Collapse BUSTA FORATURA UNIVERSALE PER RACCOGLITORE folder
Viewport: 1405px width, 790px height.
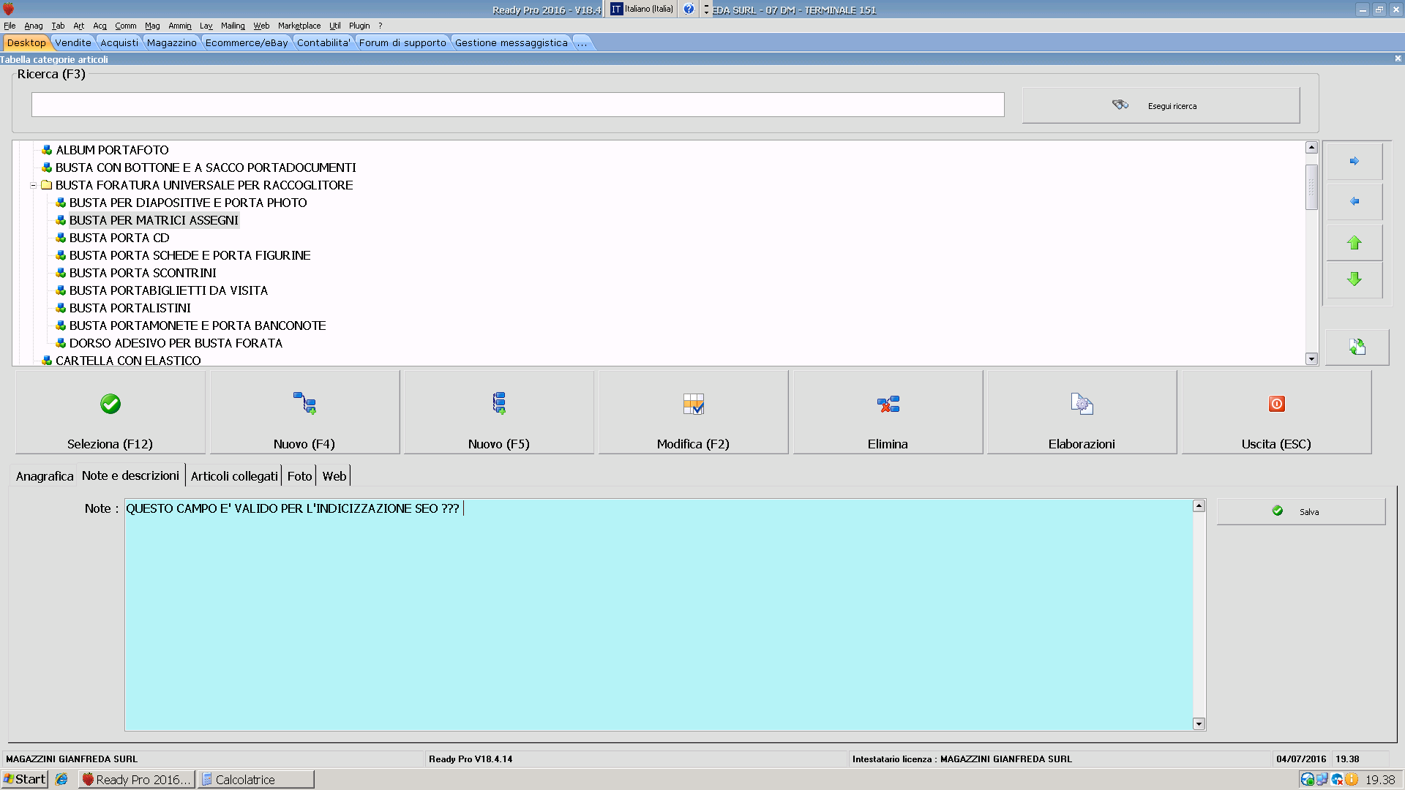tap(34, 186)
